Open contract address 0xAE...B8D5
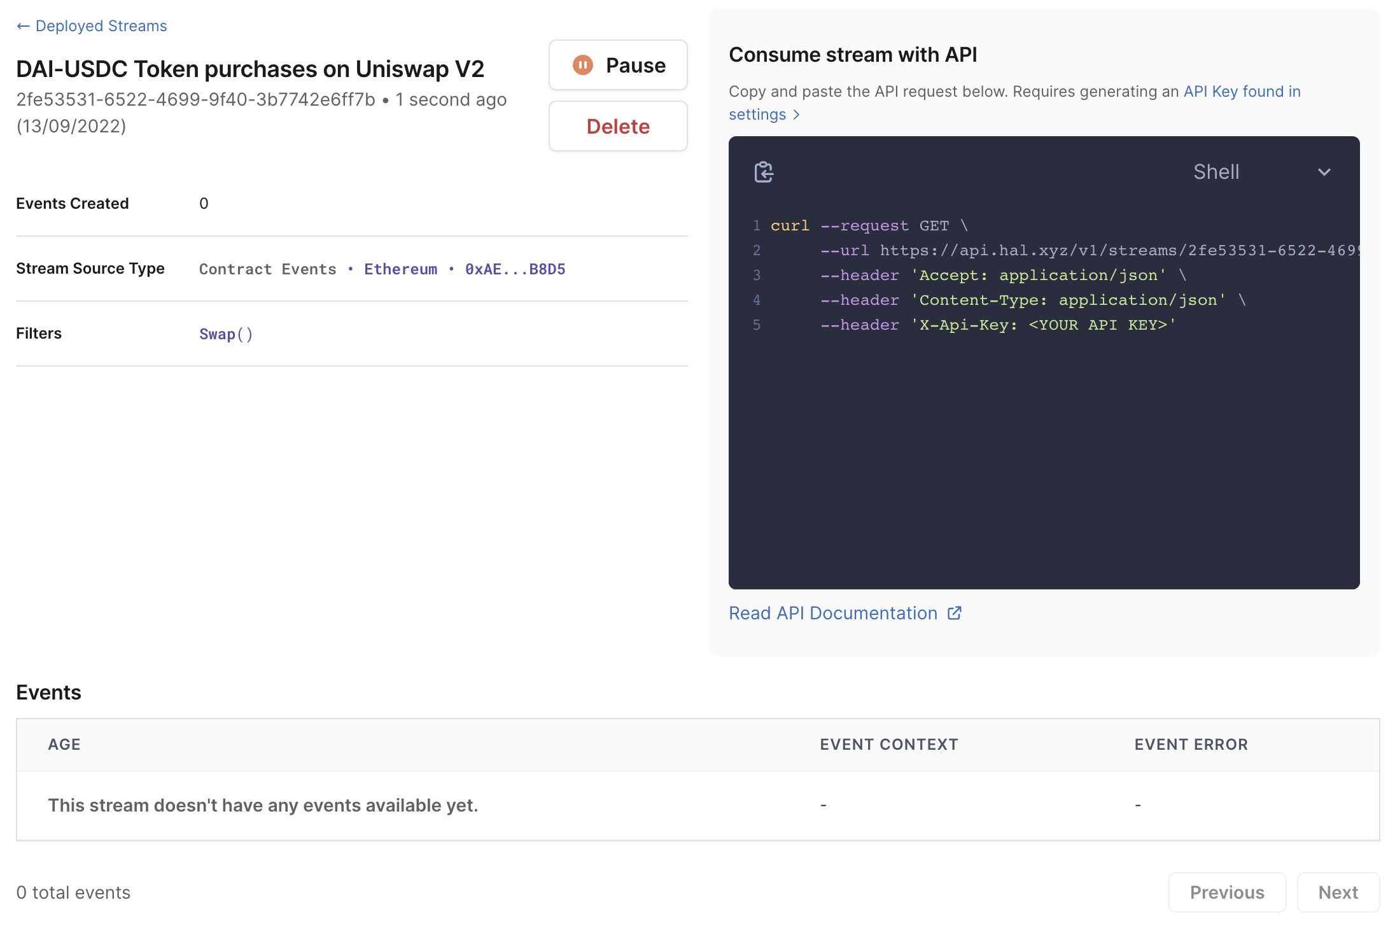The height and width of the screenshot is (928, 1395). (x=515, y=269)
